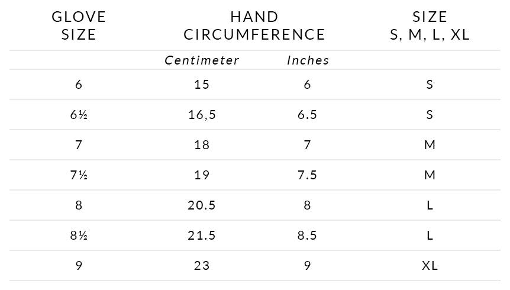
Task: Click the 15 centimeter value
Action: point(202,85)
